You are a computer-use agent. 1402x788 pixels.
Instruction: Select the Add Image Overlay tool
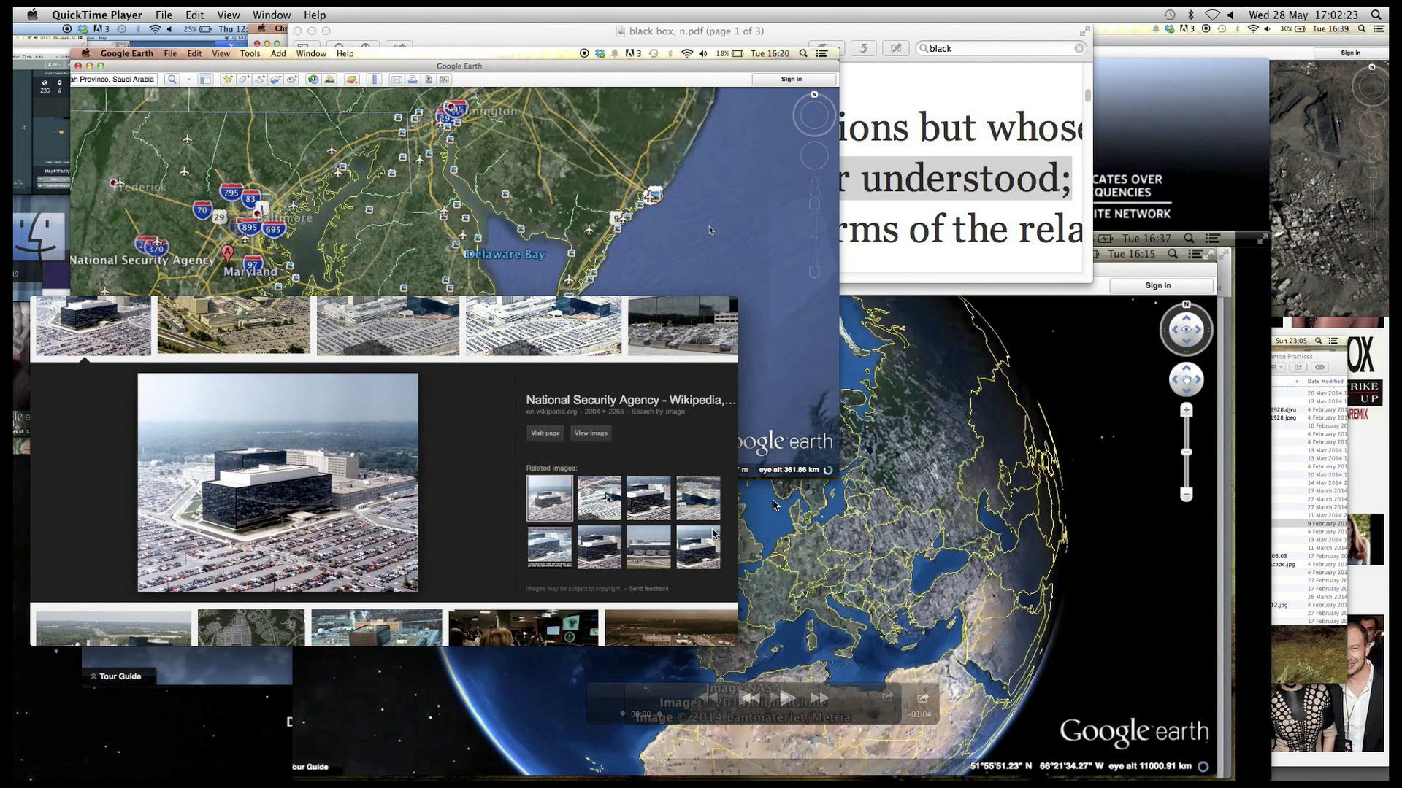[276, 80]
